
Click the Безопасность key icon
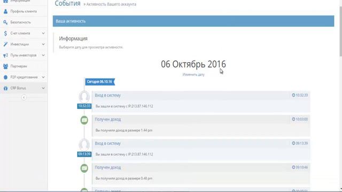(x=5, y=22)
